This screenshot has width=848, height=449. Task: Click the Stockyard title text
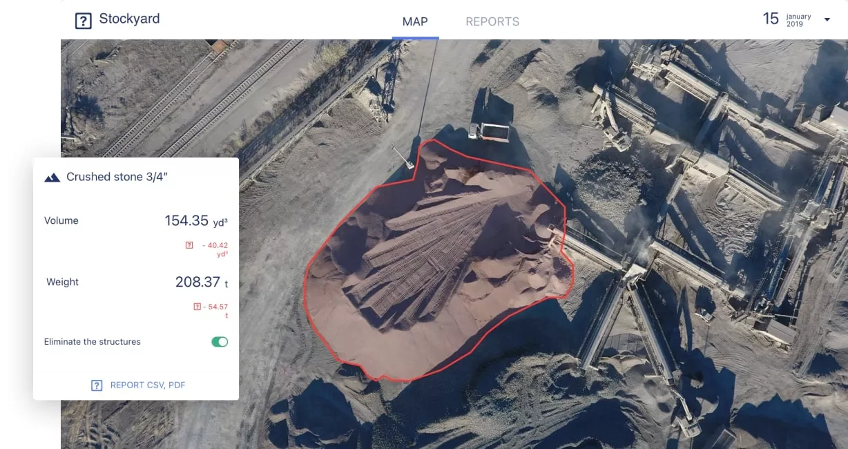click(129, 19)
